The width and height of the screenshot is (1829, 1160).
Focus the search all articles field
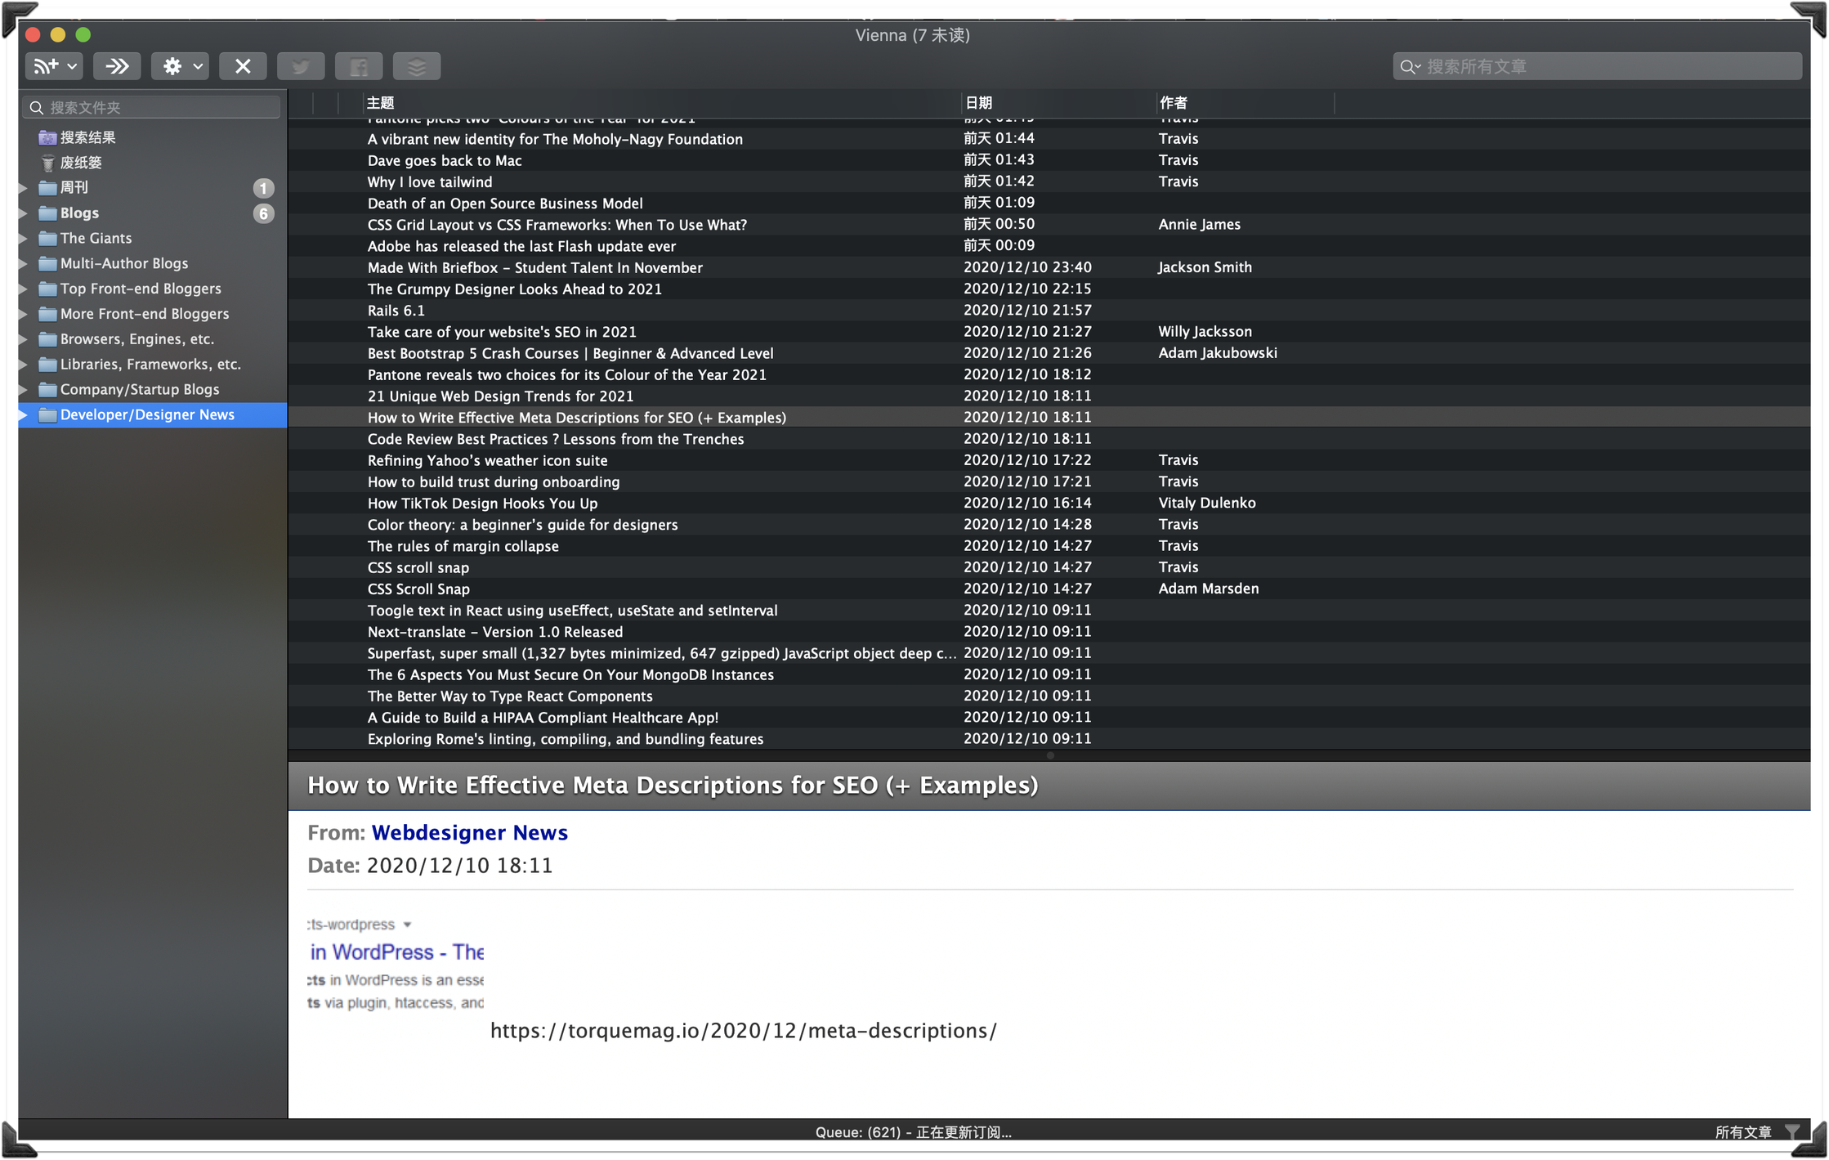(1598, 66)
